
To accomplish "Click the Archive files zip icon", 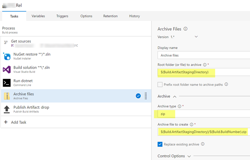I will click(x=7, y=96).
